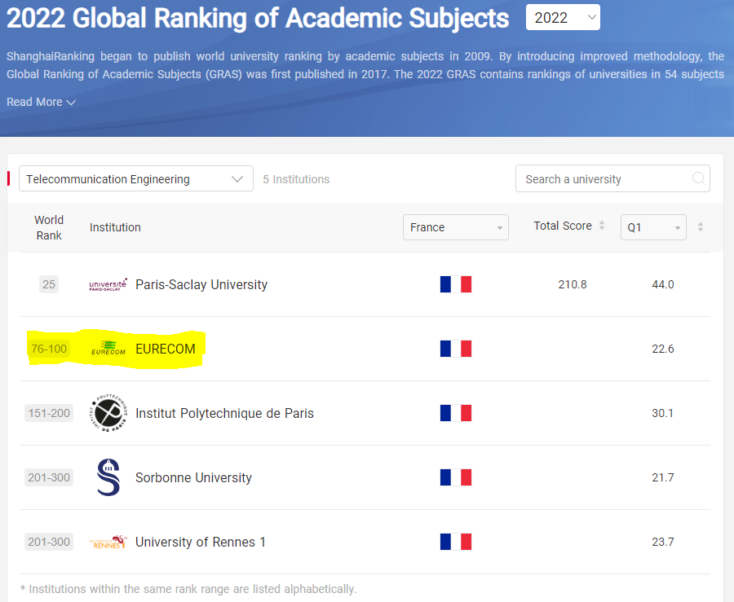Open Telecommunication Engineering subject dropdown
Viewport: 734px width, 602px height.
click(x=135, y=178)
